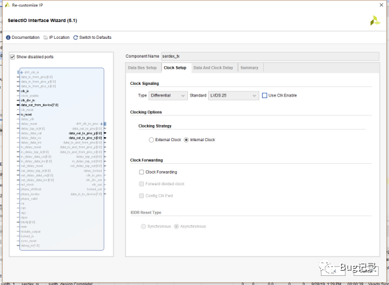Select the Internal Clock radio button
Screen dimensions: 389x285
click(186, 140)
